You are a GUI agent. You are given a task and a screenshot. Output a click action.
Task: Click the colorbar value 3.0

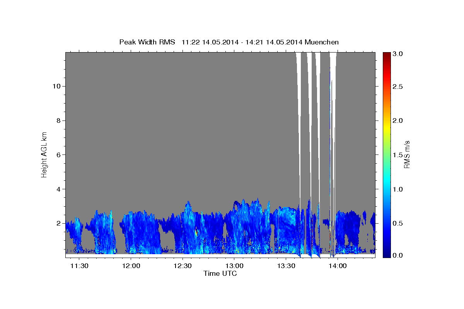[397, 54]
